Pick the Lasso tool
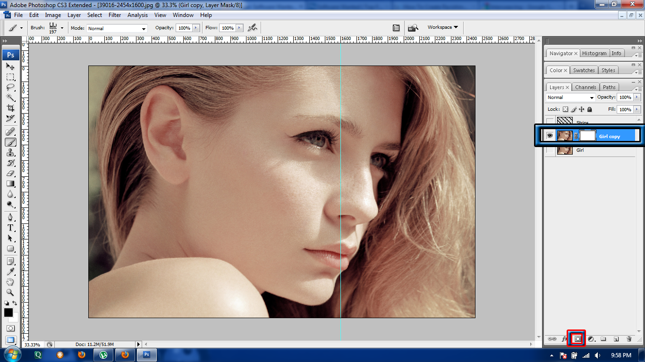This screenshot has width=645, height=362. point(10,87)
